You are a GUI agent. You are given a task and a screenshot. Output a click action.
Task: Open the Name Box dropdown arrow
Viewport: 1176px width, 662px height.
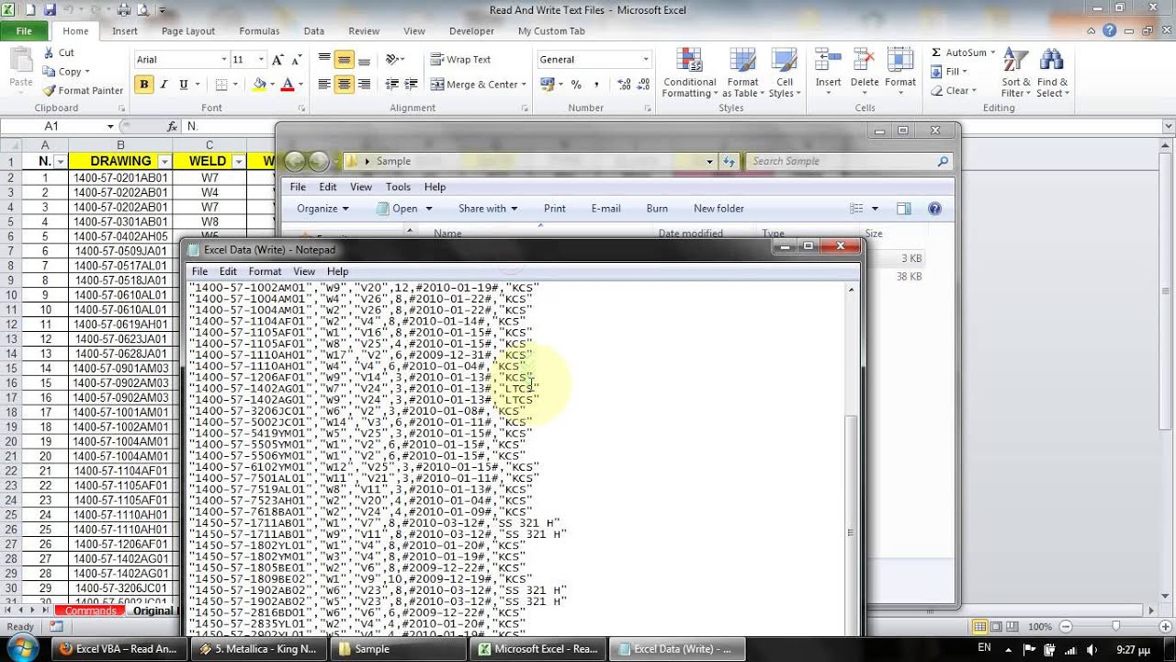(110, 126)
